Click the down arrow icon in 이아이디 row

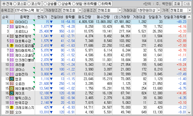(51, 22)
